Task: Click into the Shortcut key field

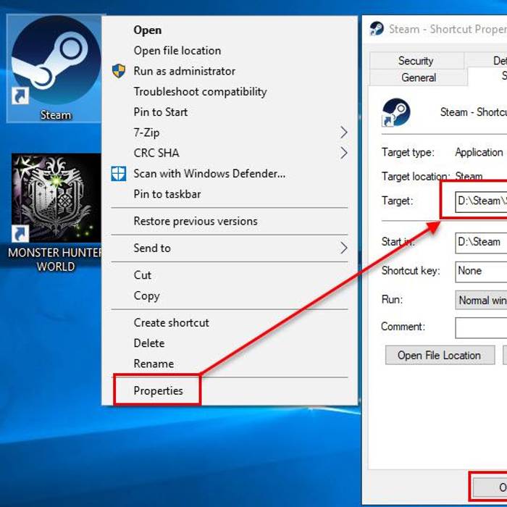Action: click(481, 271)
